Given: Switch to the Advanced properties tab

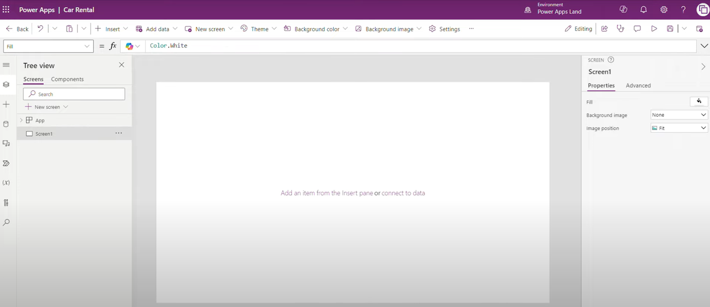Looking at the screenshot, I should (638, 86).
